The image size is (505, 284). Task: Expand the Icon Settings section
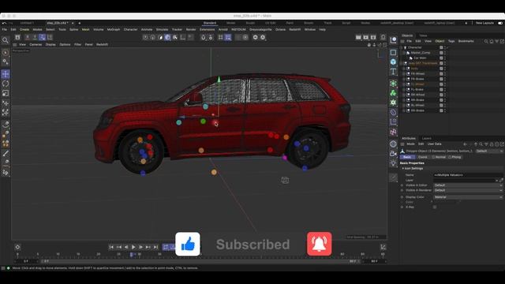pos(403,168)
